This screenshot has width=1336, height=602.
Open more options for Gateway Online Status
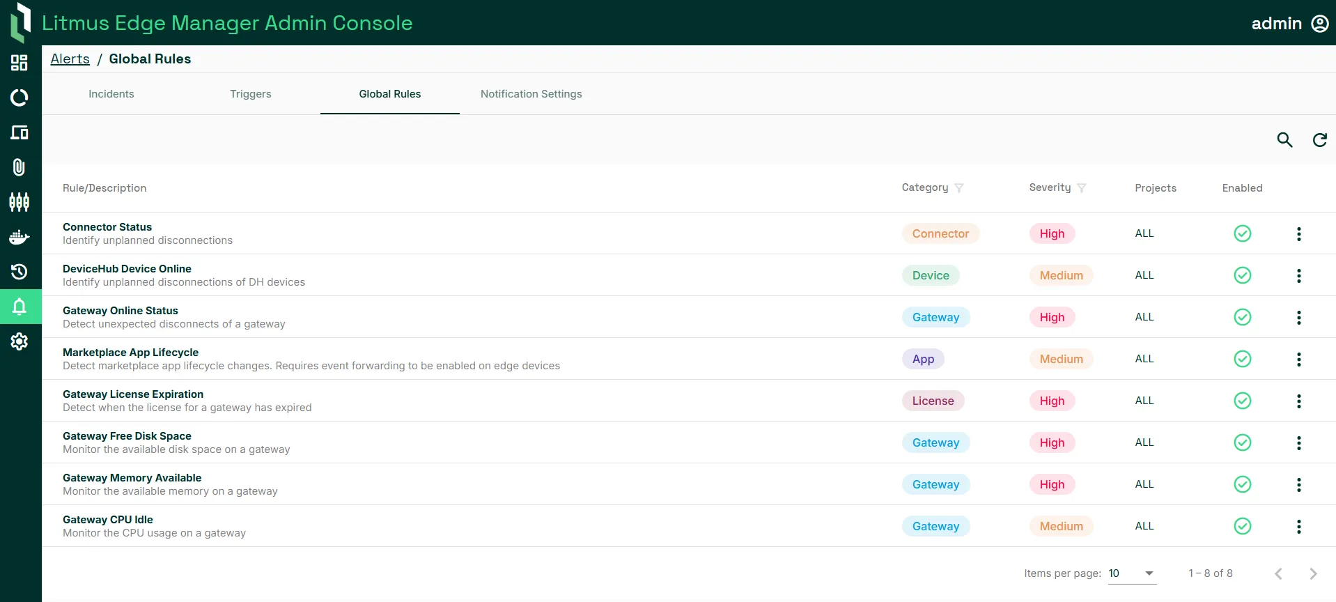pos(1299,318)
